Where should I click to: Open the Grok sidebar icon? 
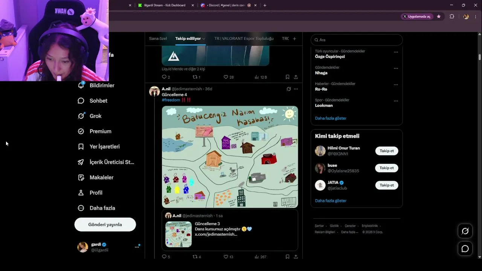point(81,116)
